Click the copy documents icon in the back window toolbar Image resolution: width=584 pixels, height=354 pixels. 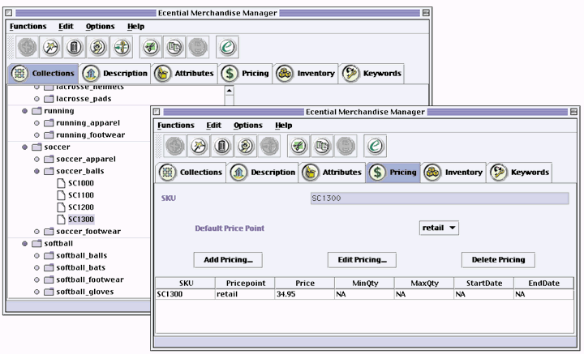tap(174, 47)
